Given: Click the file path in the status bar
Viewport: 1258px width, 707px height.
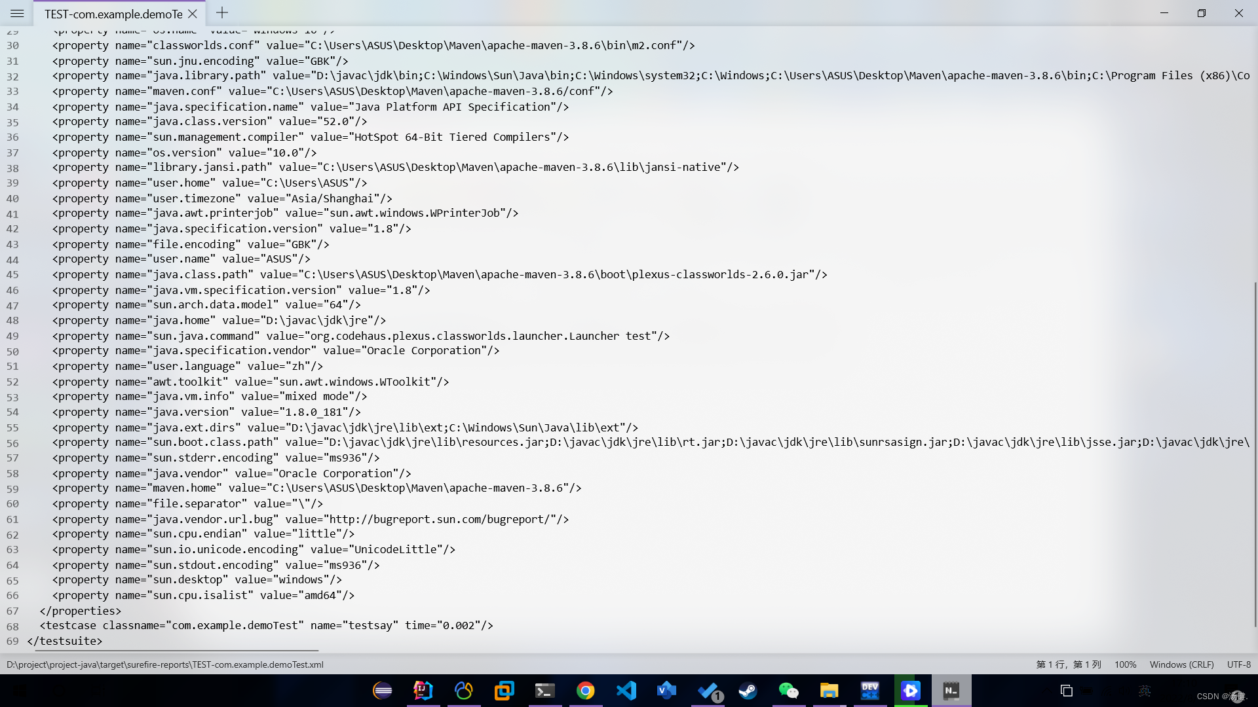Looking at the screenshot, I should tap(165, 664).
